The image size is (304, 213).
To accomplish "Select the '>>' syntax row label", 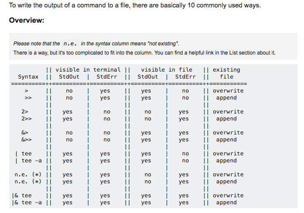I will (x=28, y=98).
